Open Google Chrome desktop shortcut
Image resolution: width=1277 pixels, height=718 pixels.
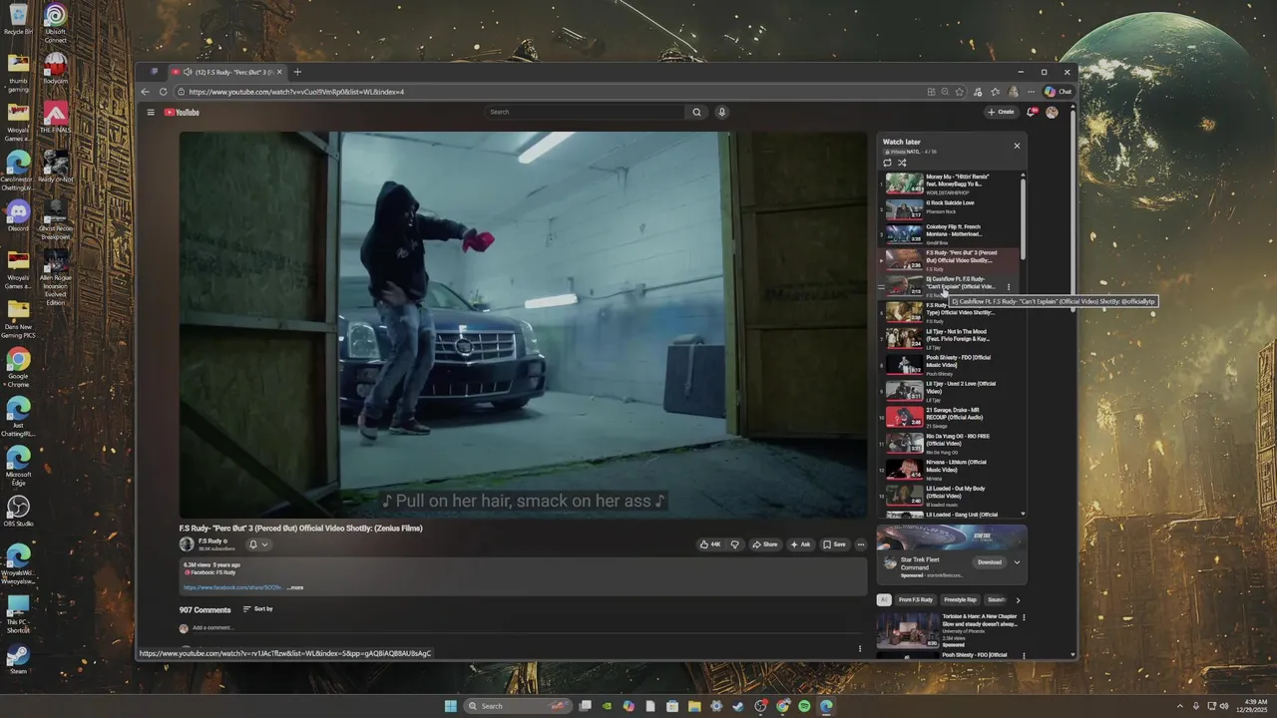18,367
